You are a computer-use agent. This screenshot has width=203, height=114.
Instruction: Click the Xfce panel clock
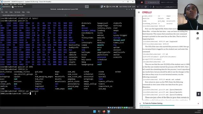125,6
